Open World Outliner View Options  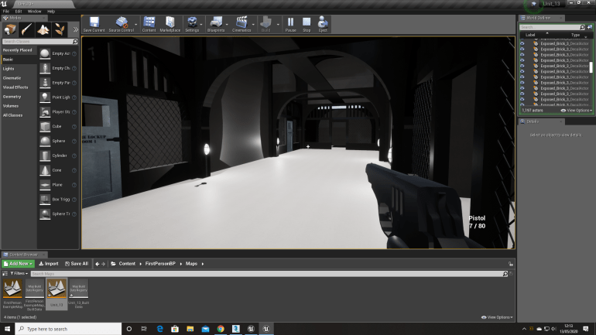point(576,111)
